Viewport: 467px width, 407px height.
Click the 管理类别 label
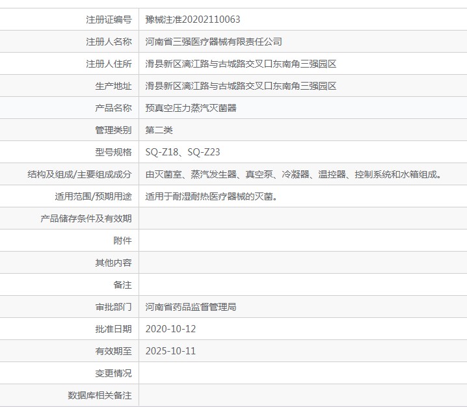[113, 130]
